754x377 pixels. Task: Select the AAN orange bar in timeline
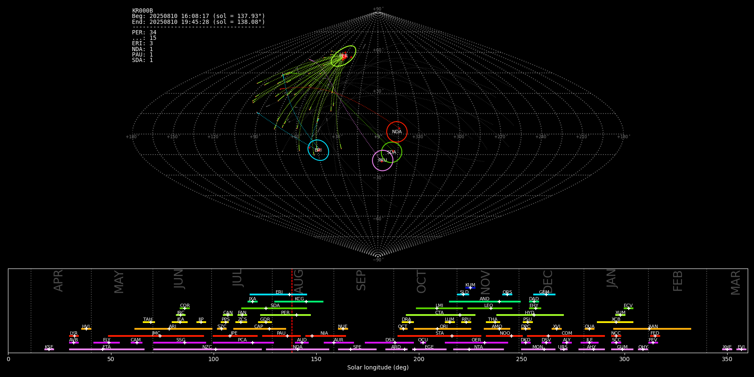coord(652,329)
